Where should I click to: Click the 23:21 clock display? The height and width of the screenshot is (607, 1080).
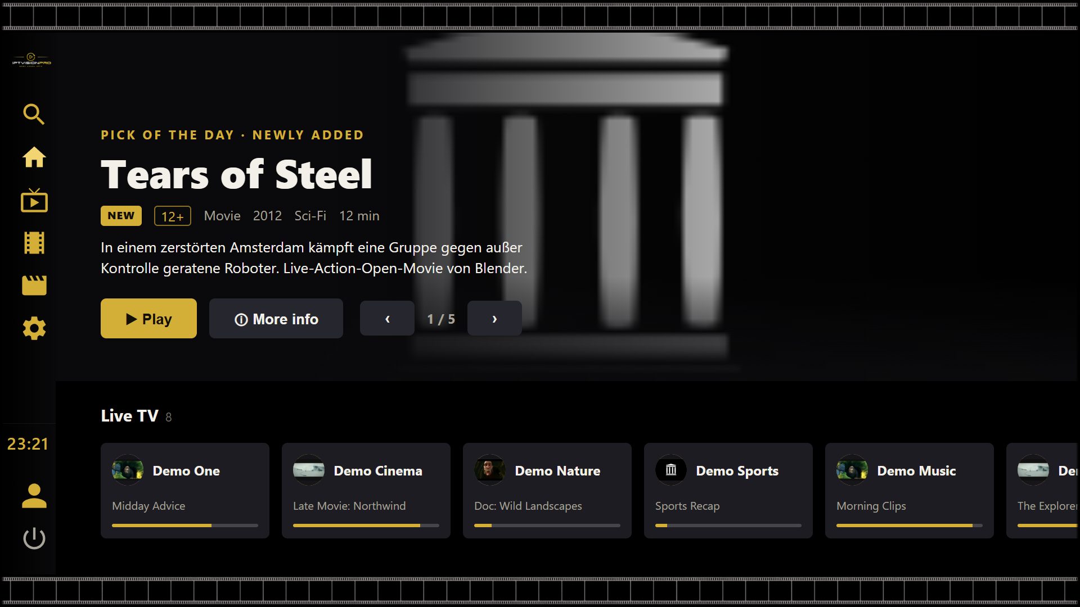(28, 444)
